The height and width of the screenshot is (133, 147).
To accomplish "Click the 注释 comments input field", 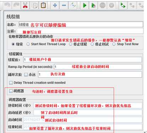I will (x=80, y=31).
